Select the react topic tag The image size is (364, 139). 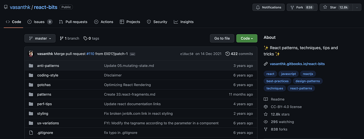[270, 74]
